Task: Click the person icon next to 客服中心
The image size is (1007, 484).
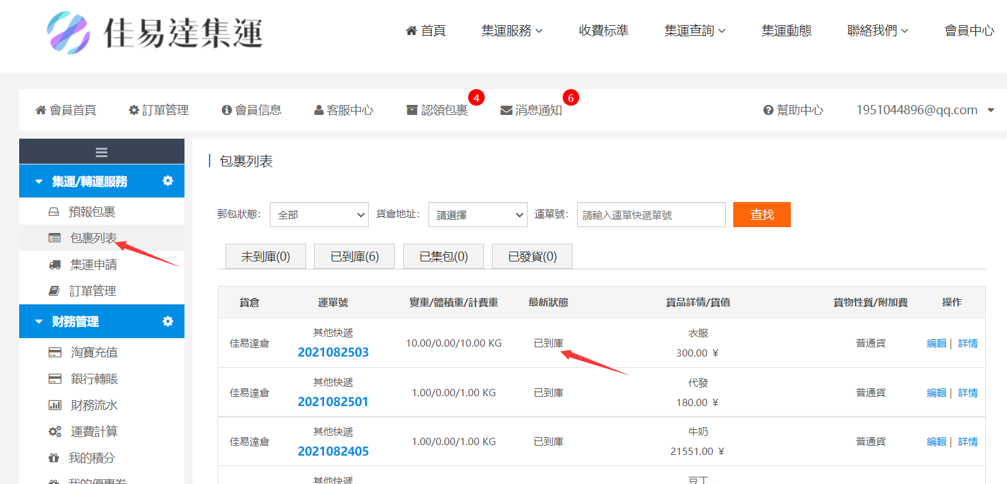Action: click(319, 110)
